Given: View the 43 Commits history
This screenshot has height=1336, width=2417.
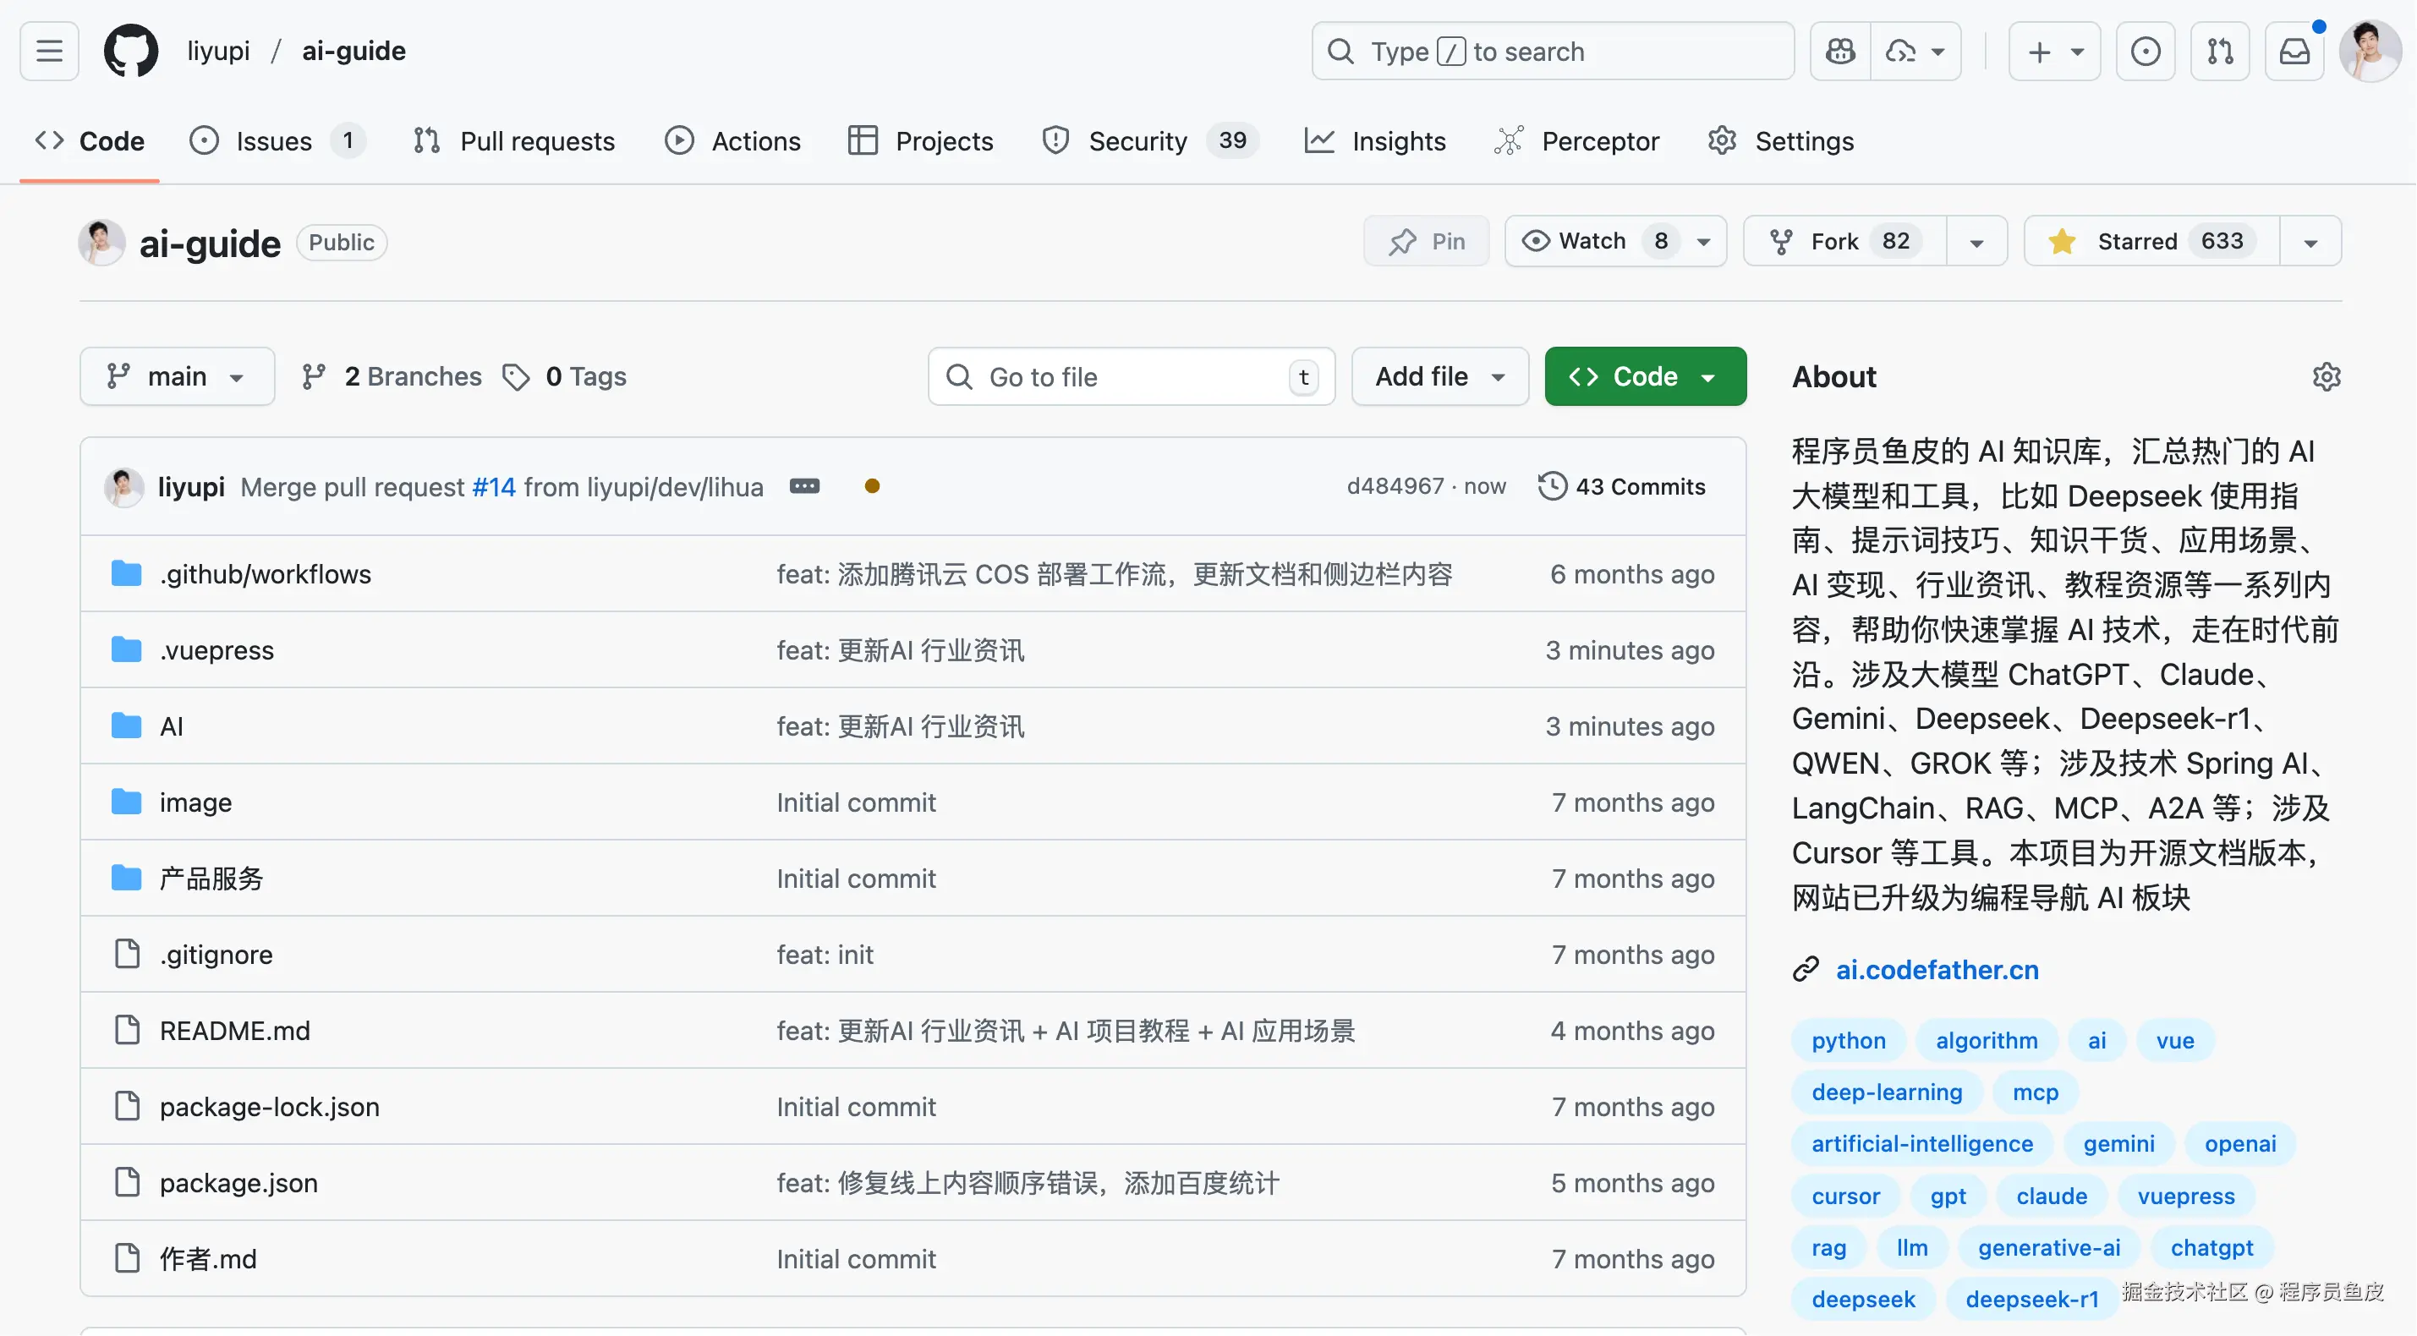Looking at the screenshot, I should pos(1621,486).
